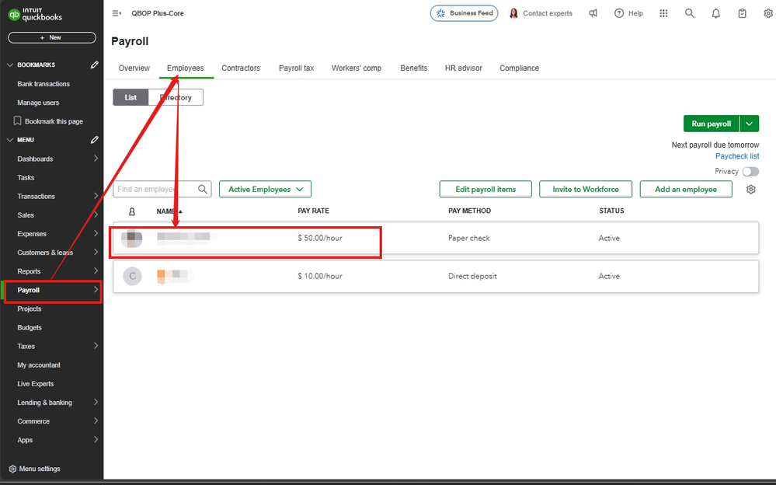Open the clipboard tasks icon
The image size is (776, 485).
click(742, 14)
